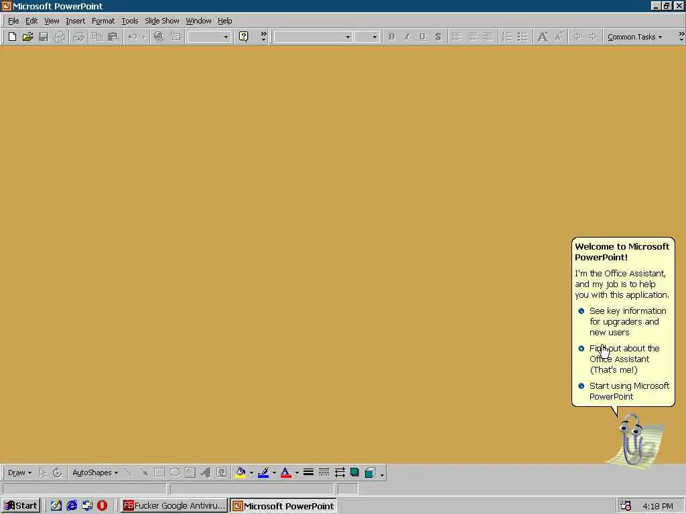
Task: Open the Line Style icon
Action: tap(308, 473)
